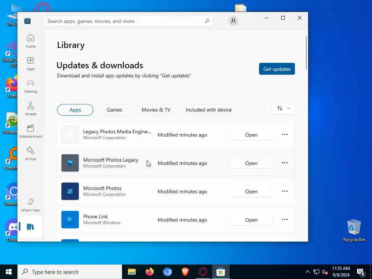
Task: Open What's New in sidebar
Action: pyautogui.click(x=31, y=205)
